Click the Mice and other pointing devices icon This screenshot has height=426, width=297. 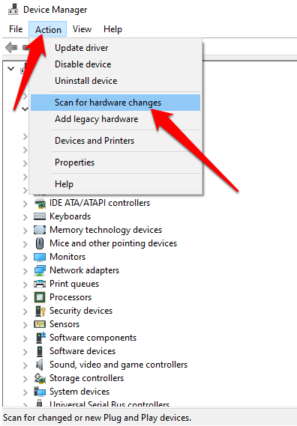[40, 243]
